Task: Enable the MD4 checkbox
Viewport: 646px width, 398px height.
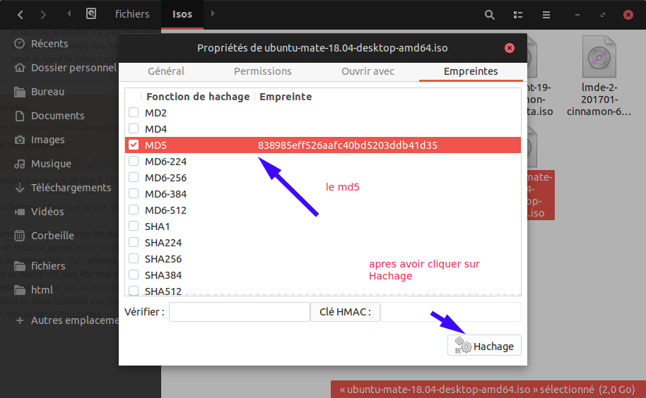Action: (134, 128)
